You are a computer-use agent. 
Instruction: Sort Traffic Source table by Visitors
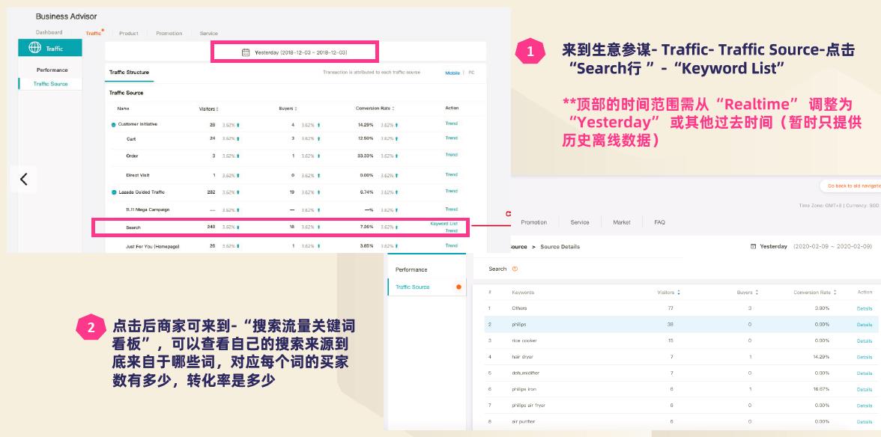coord(217,109)
